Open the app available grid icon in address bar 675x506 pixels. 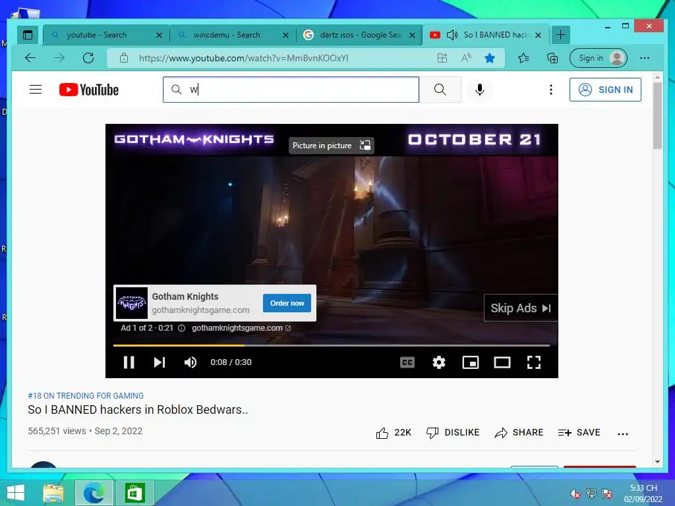click(x=442, y=58)
